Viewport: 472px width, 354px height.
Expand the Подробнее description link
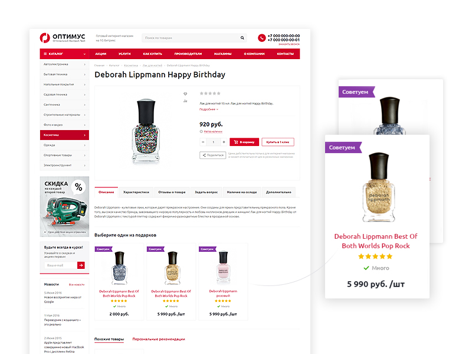click(x=209, y=109)
